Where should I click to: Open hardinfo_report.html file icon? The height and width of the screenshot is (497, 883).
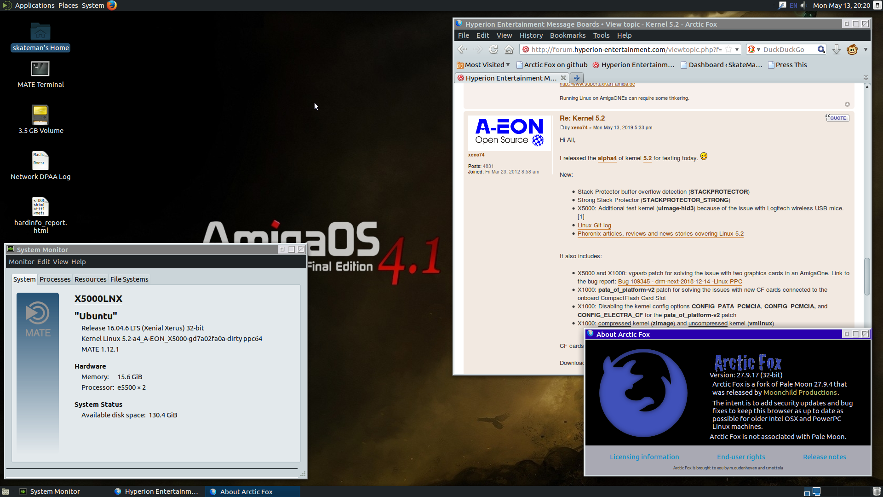tap(40, 215)
